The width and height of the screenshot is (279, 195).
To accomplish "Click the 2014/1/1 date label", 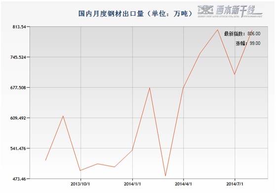I will 132,184.
